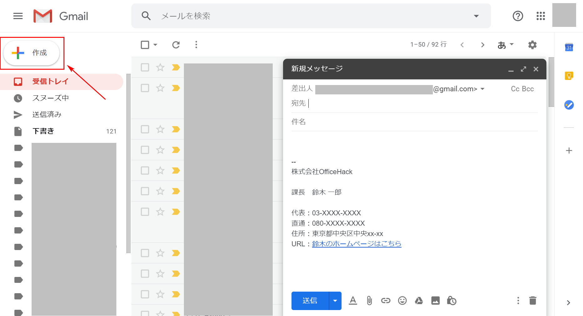Image resolution: width=583 pixels, height=316 pixels.
Task: Open full-screen compose window
Action: pos(523,69)
